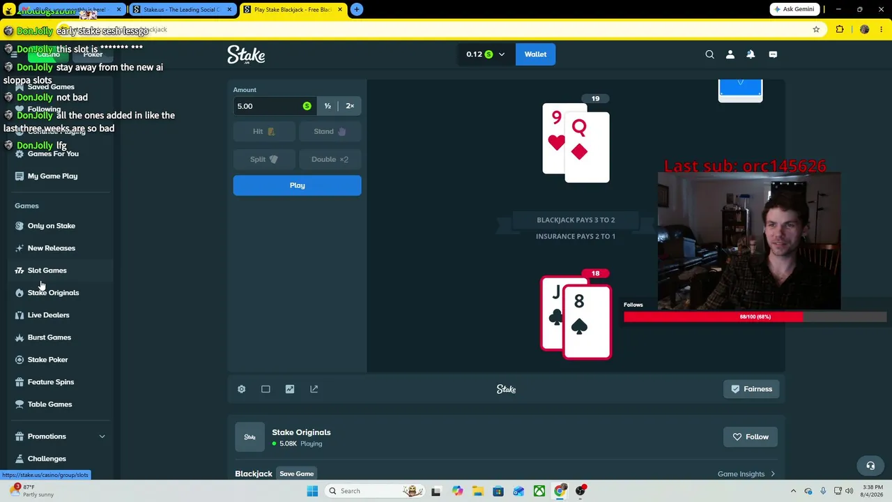
Task: Open Slot Games in sidebar
Action: (47, 271)
